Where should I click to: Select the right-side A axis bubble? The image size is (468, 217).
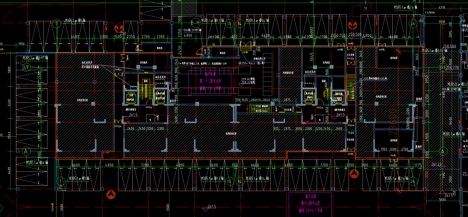click(443, 151)
